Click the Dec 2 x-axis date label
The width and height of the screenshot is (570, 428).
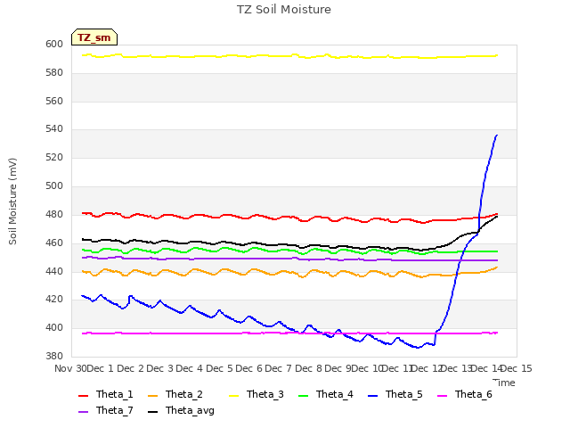point(131,368)
